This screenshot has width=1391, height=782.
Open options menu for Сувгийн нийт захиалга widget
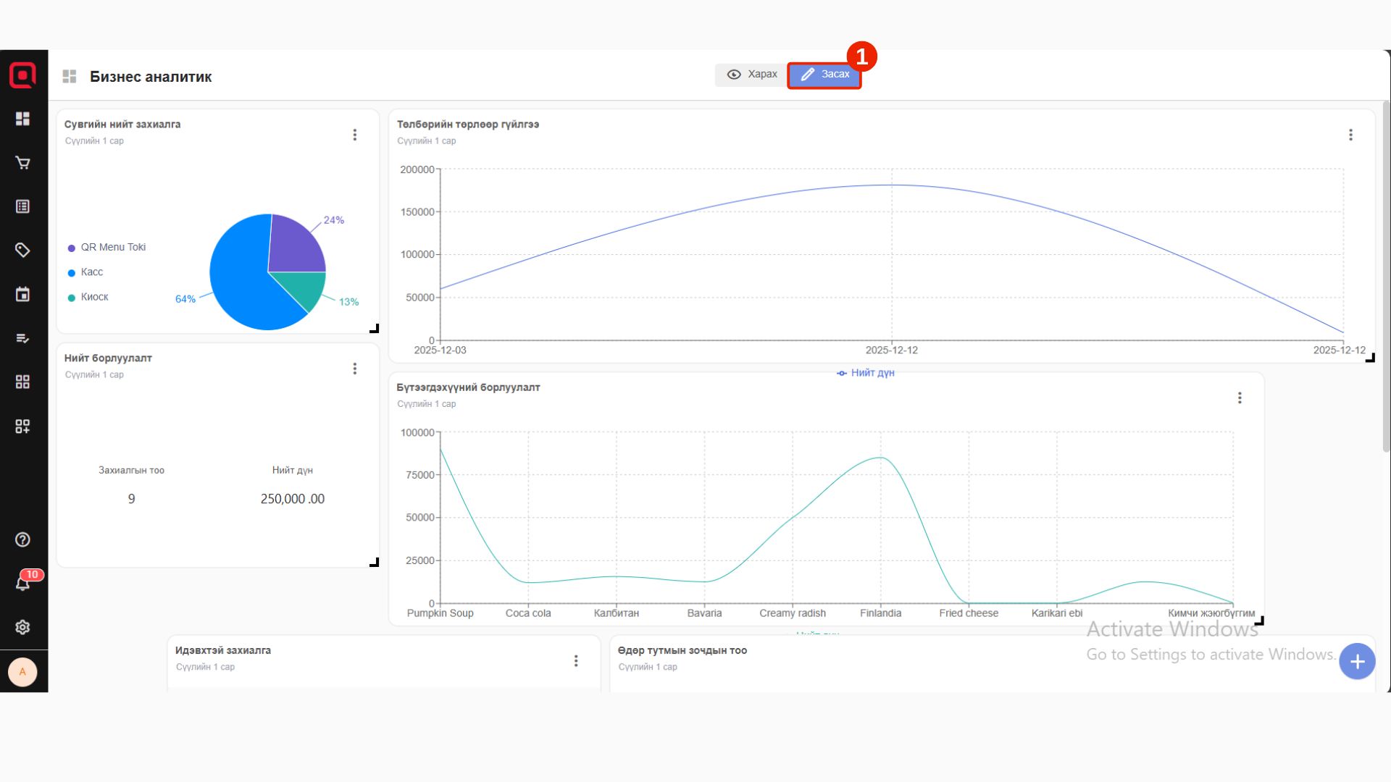(x=355, y=135)
